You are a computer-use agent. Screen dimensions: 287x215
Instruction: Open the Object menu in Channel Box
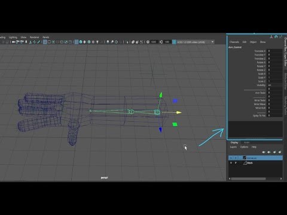tap(253, 42)
